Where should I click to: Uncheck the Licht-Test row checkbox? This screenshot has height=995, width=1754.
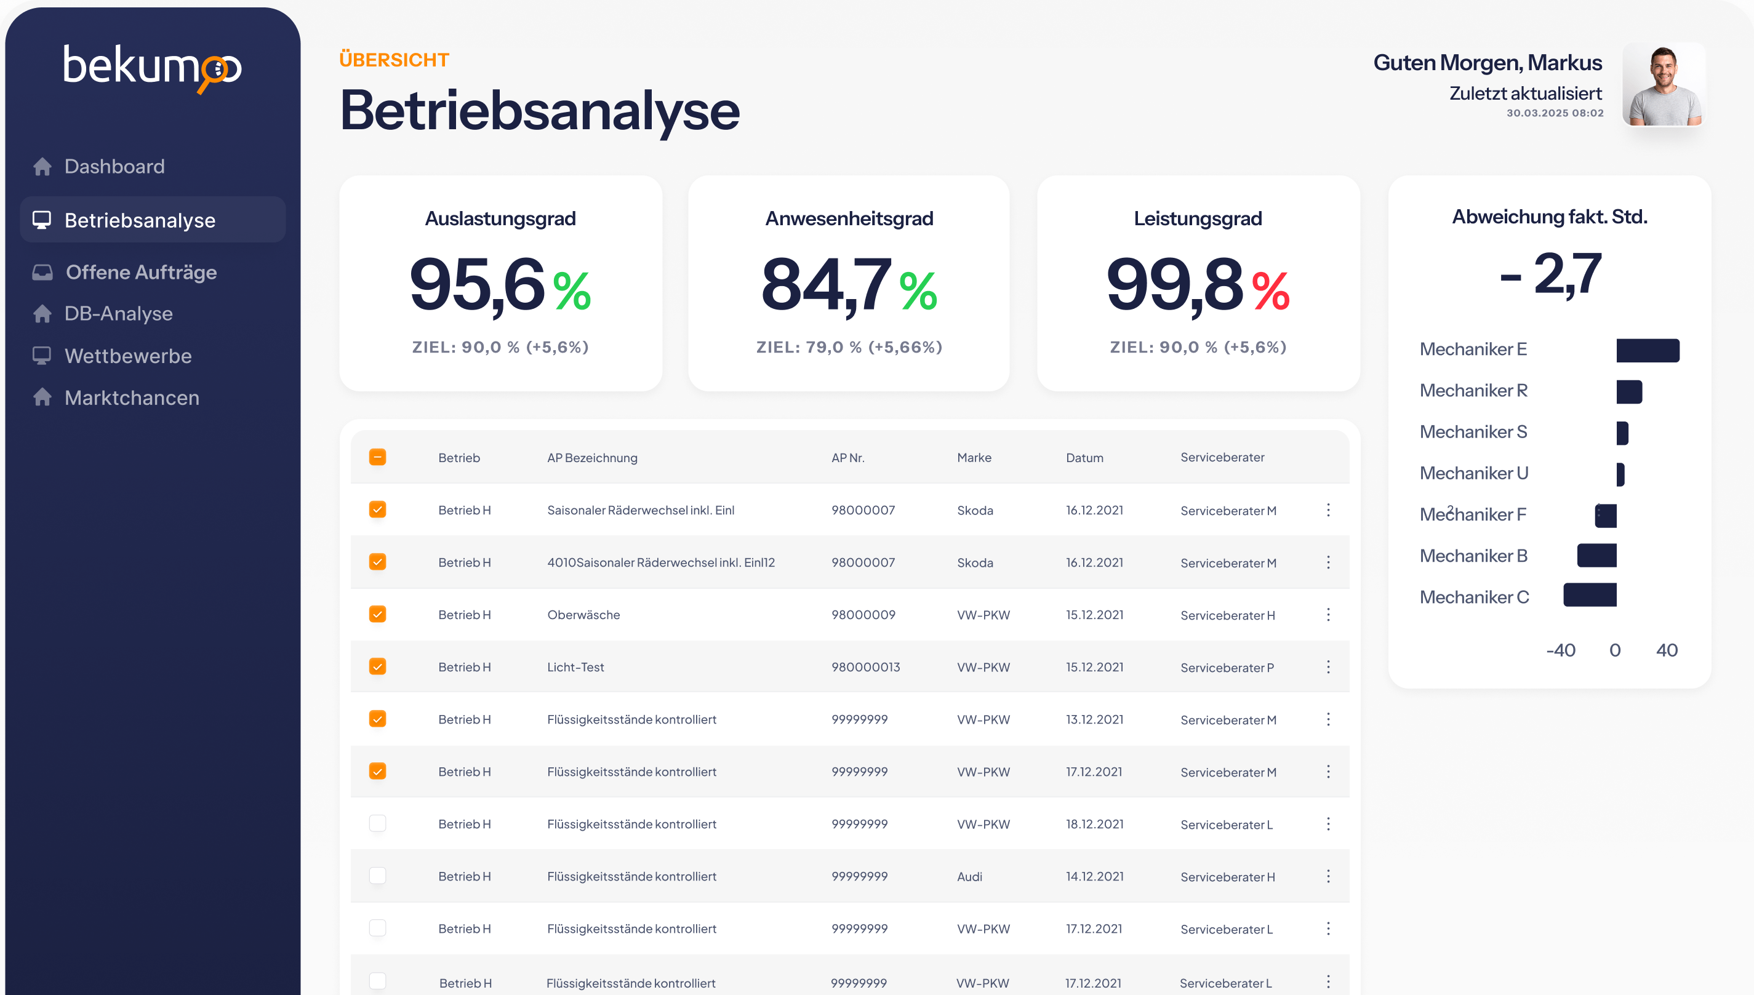377,666
